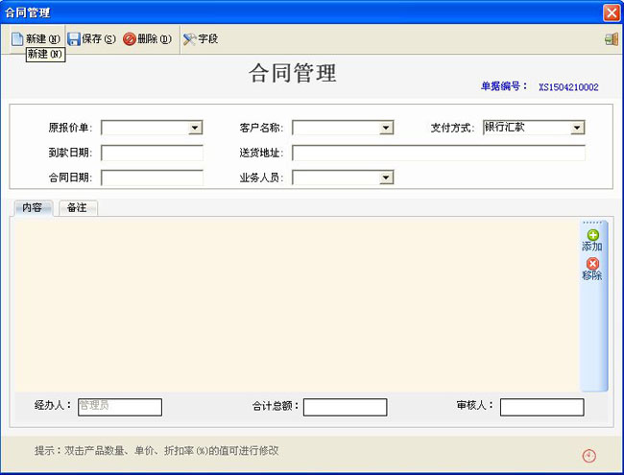Click the 删除(D) delete toolbar button

pos(147,39)
